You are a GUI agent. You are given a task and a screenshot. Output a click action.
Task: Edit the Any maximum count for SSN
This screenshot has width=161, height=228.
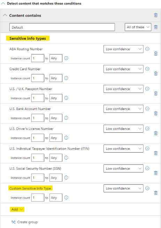56,178
